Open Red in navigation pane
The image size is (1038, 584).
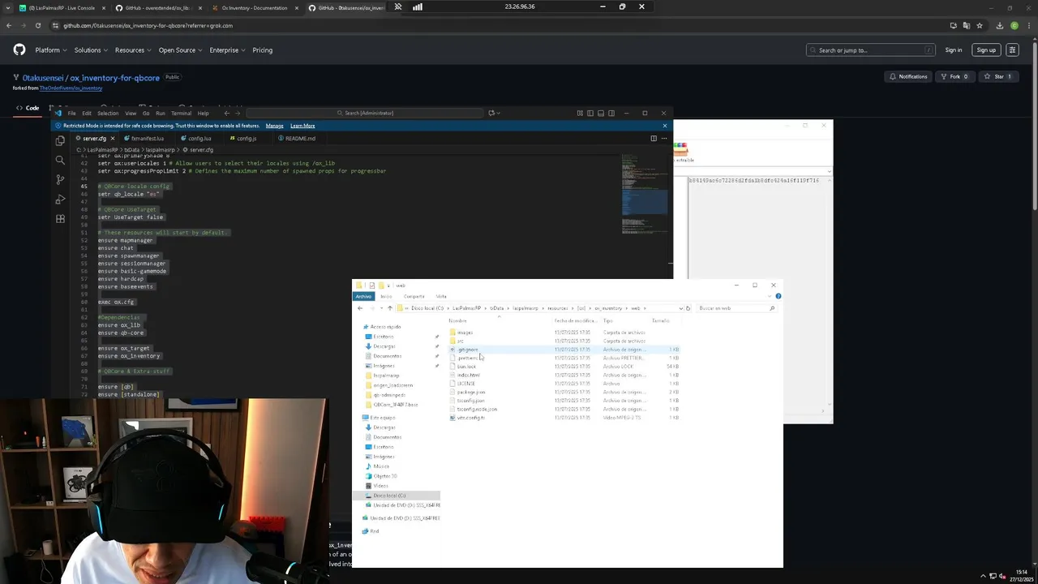point(374,531)
